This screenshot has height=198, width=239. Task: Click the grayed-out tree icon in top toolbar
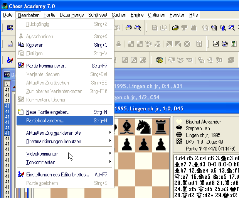point(184,28)
